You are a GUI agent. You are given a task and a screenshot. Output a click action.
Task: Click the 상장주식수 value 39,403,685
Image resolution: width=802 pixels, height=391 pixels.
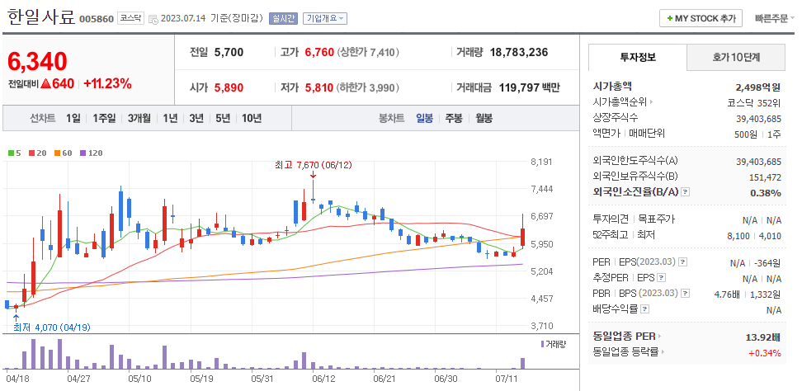click(758, 118)
